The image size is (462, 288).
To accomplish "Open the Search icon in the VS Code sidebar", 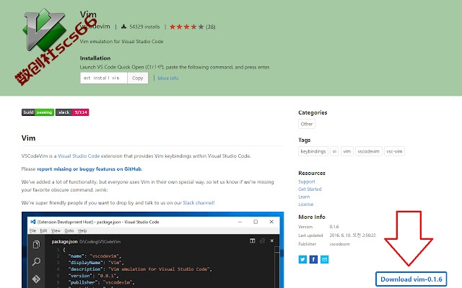I will [36, 261].
